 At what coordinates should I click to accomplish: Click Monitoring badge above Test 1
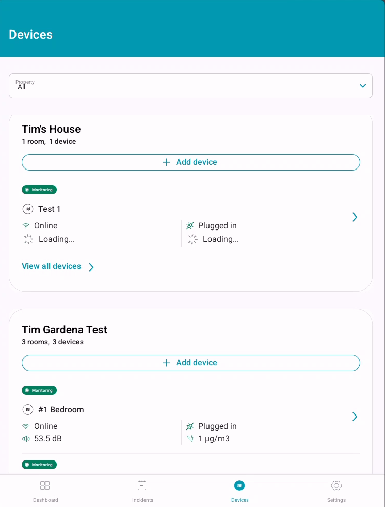tap(39, 190)
